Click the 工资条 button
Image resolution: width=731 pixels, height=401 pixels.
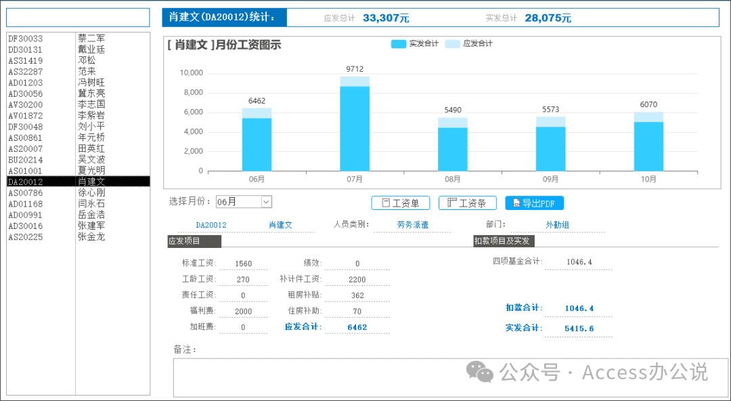click(468, 203)
